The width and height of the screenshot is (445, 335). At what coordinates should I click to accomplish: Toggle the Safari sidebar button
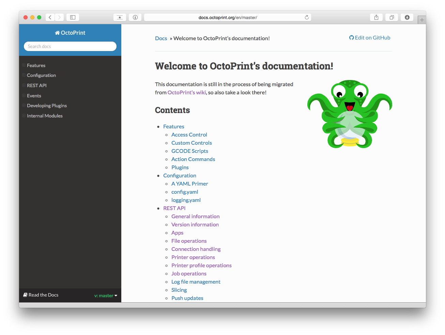pyautogui.click(x=73, y=17)
